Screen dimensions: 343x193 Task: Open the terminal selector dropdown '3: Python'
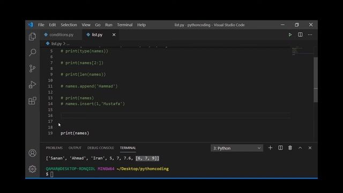[237, 148]
